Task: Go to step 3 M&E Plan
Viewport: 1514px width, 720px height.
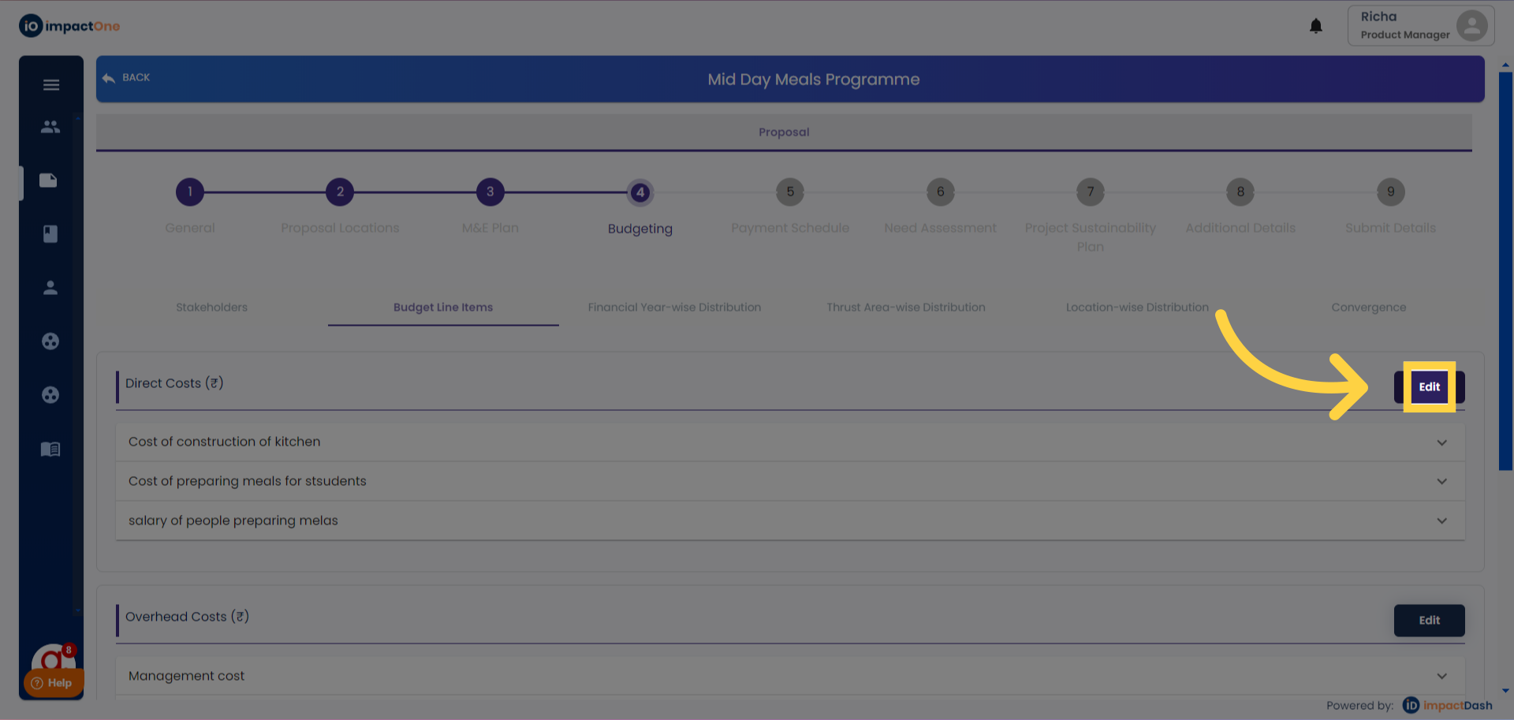Action: coord(490,192)
